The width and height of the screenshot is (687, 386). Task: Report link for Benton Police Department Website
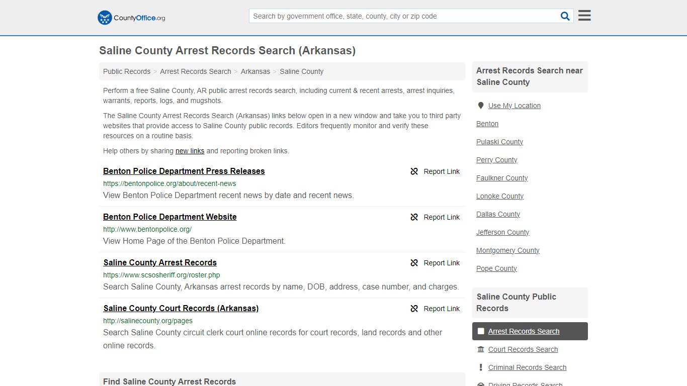click(435, 217)
